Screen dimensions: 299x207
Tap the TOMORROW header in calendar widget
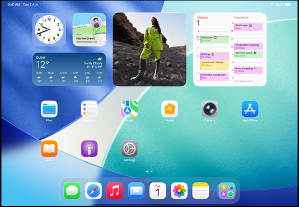[241, 17]
